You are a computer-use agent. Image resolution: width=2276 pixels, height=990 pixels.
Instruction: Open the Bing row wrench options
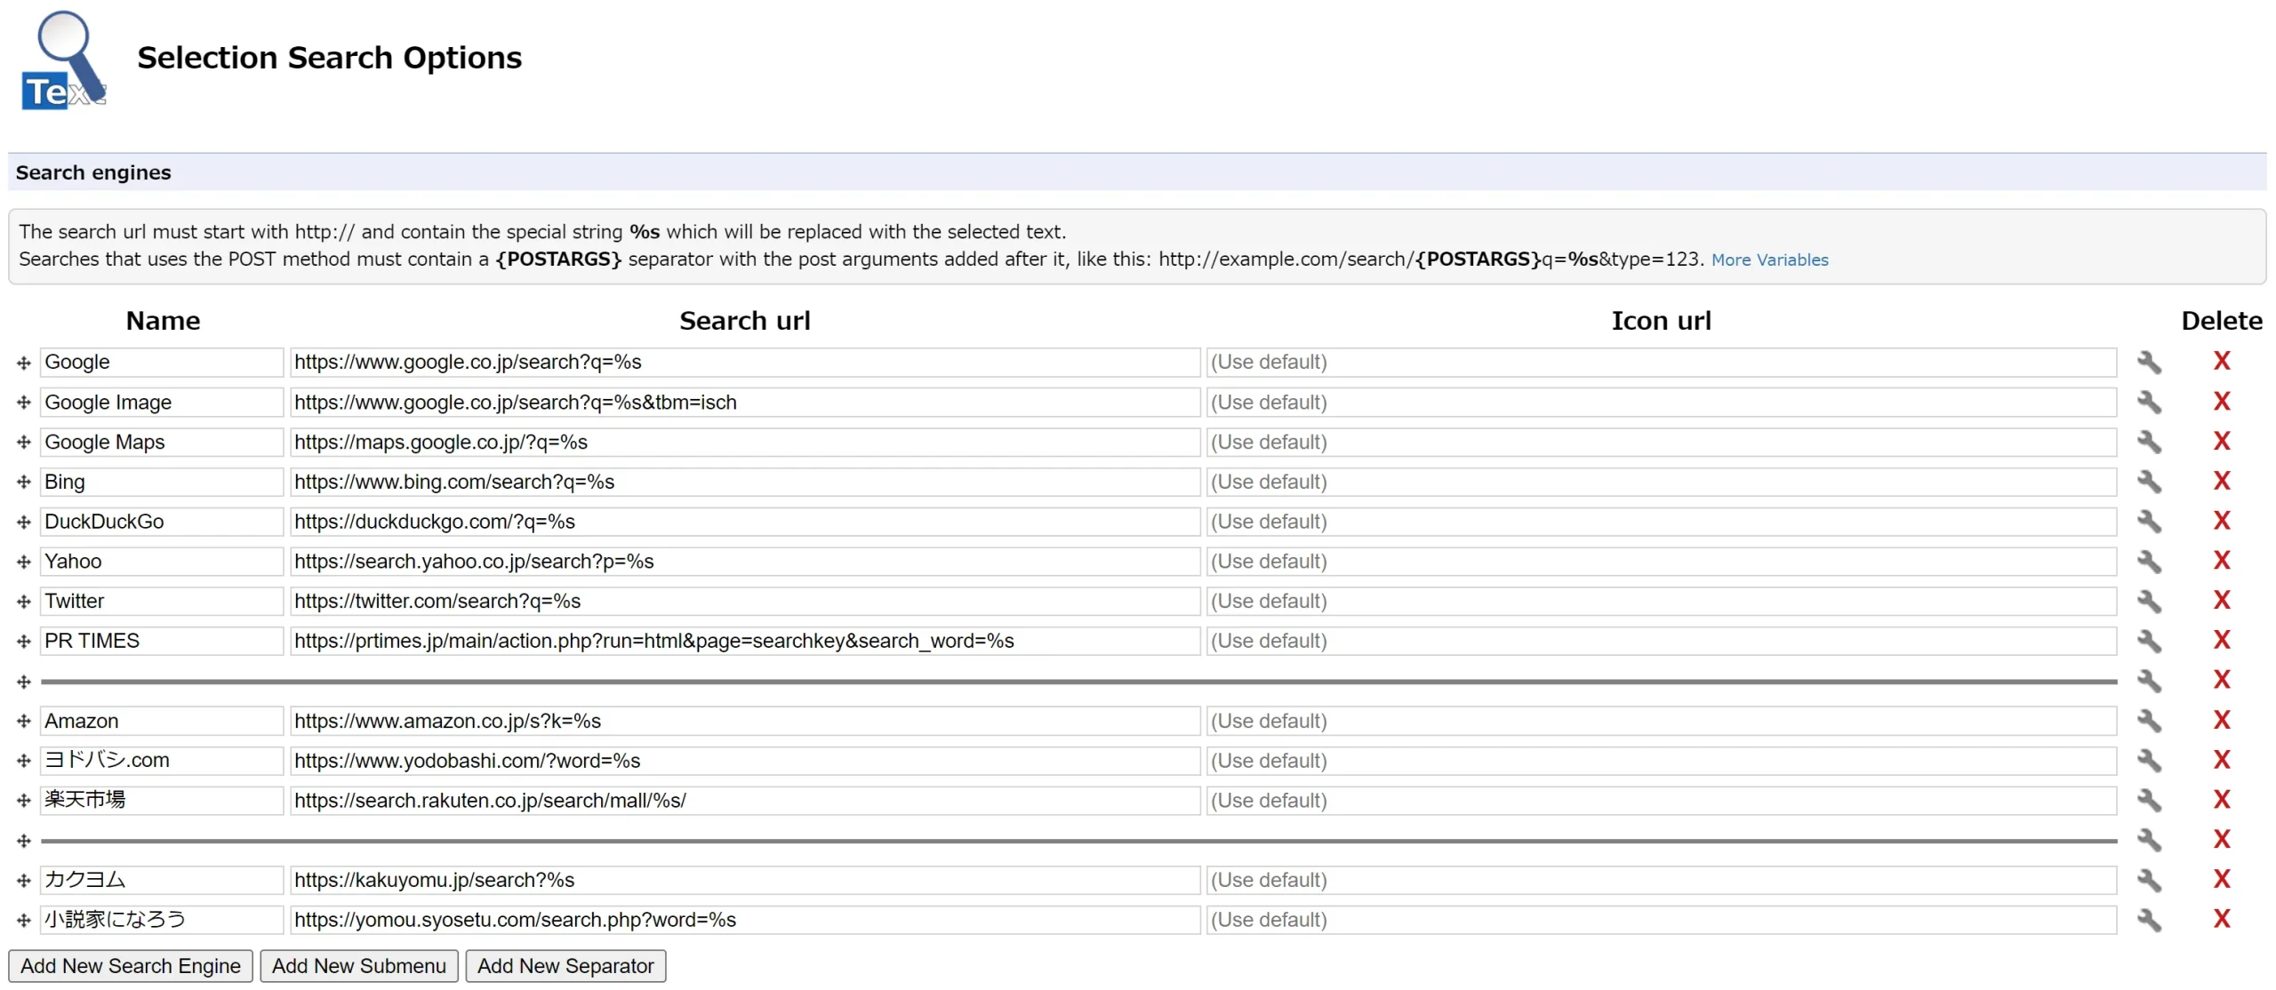click(2149, 482)
